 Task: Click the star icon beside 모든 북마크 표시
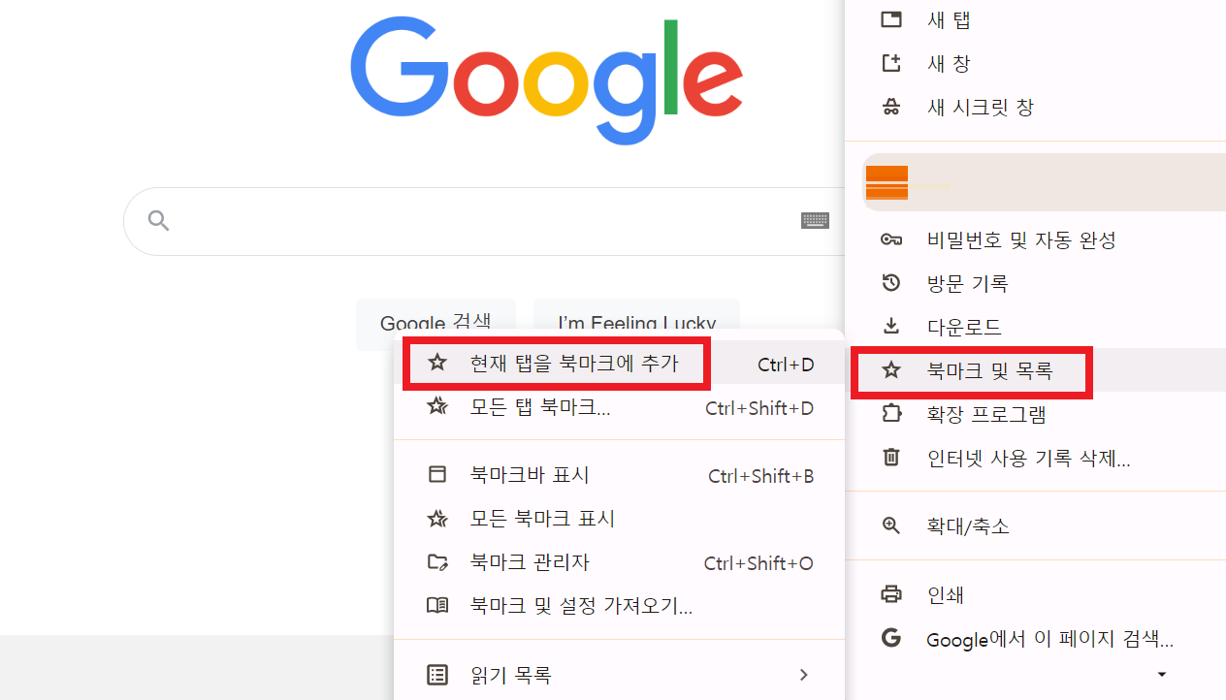tap(437, 519)
